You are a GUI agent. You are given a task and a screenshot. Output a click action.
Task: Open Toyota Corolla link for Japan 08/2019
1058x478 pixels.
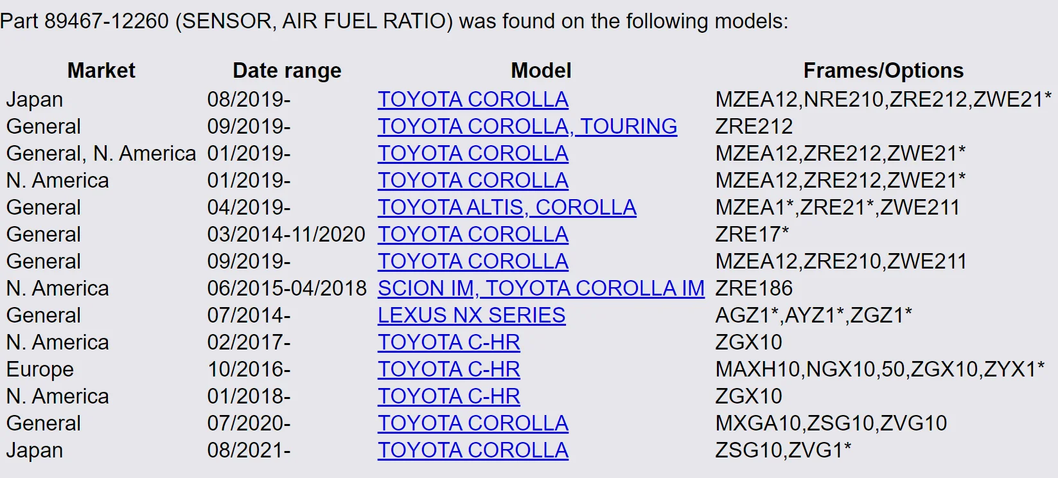point(473,100)
